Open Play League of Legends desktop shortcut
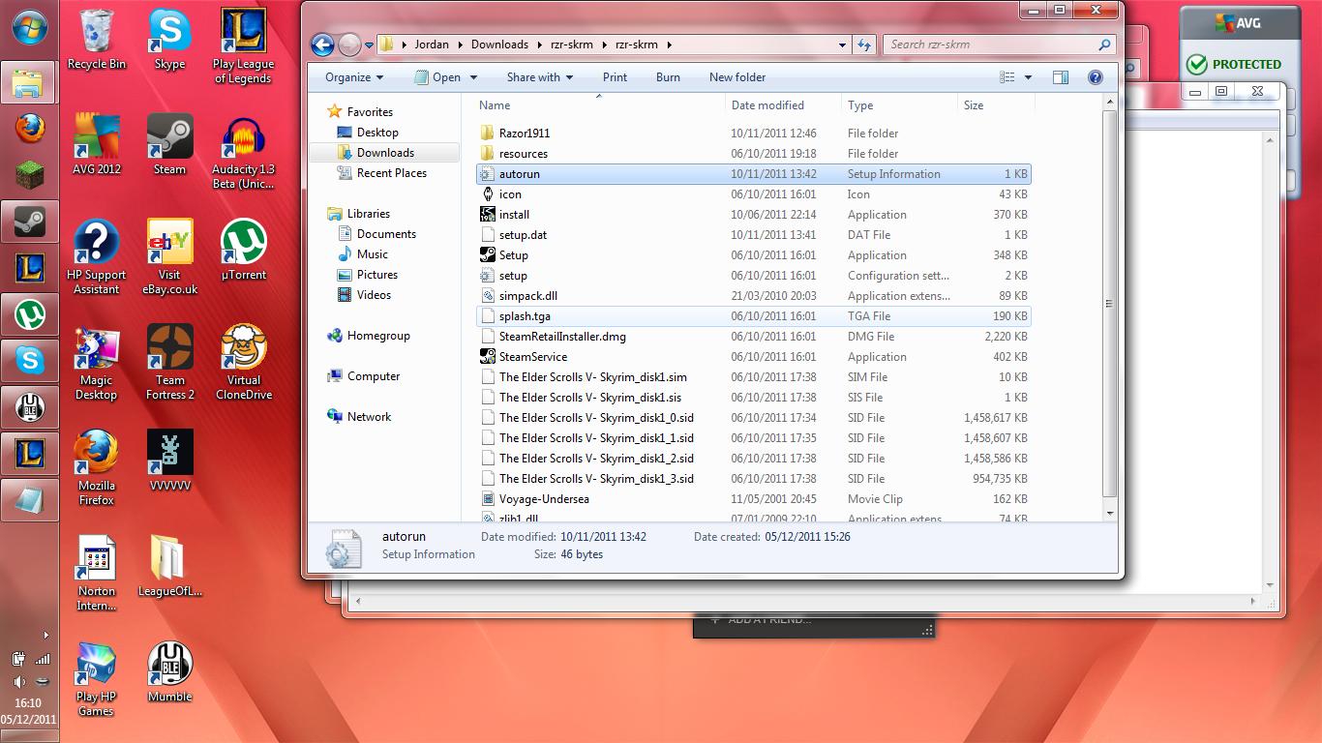Image resolution: width=1322 pixels, height=743 pixels. [x=244, y=45]
